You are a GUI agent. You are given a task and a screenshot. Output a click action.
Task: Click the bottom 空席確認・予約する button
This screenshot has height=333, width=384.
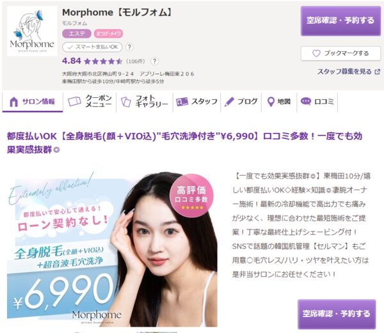(337, 314)
